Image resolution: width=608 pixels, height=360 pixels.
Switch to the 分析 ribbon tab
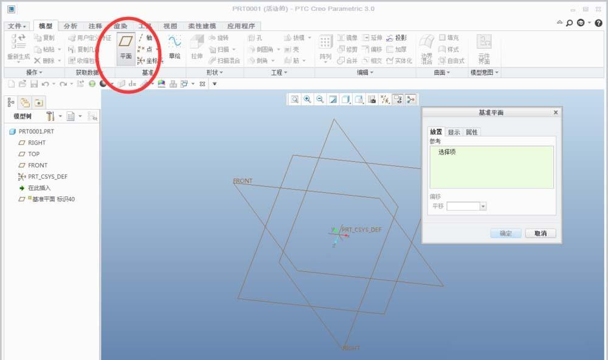(x=70, y=26)
